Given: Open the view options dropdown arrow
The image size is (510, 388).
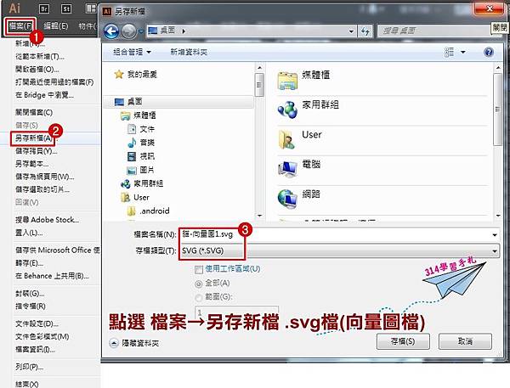Looking at the screenshot, I should point(463,53).
